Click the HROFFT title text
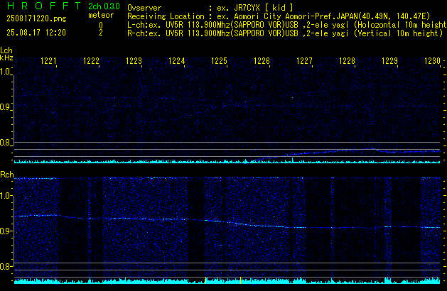This screenshot has width=447, height=291. pos(44,6)
